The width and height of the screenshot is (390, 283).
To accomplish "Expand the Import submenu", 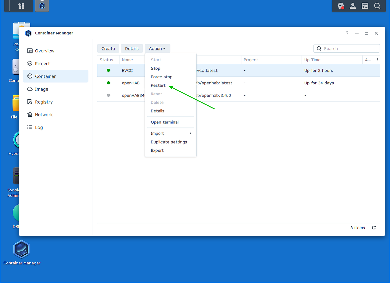I will click(x=170, y=134).
